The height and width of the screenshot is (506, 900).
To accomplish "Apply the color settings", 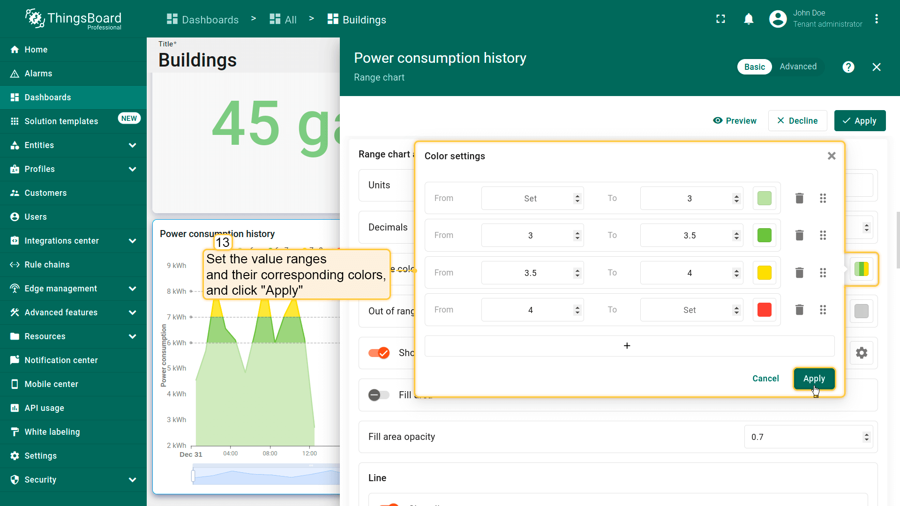I will click(x=814, y=379).
